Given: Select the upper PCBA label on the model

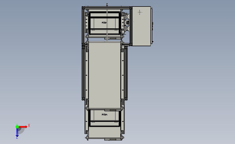Looking at the screenshot, I should coord(104,23).
